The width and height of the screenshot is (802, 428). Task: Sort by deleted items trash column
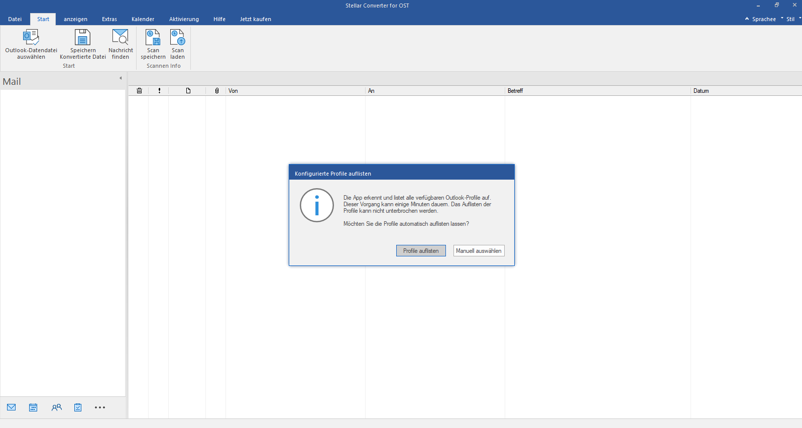coord(139,91)
